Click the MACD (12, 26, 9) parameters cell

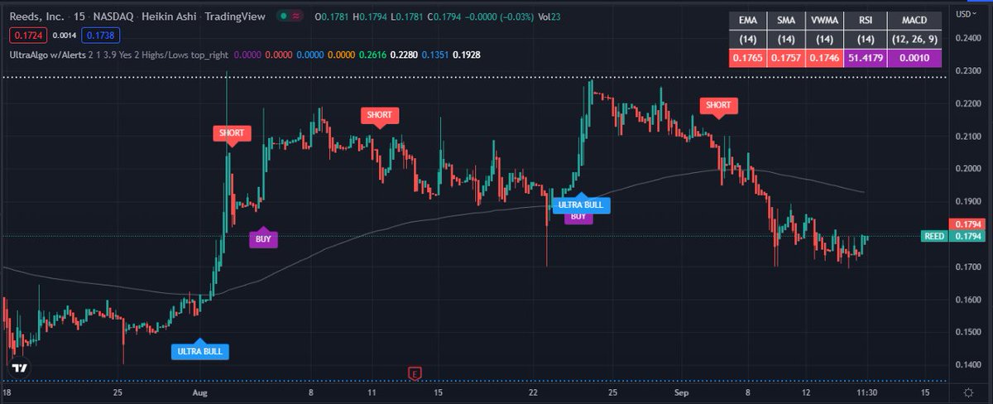[914, 40]
